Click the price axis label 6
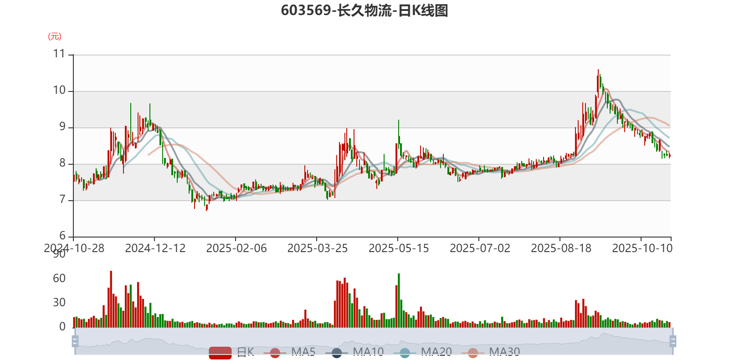The image size is (729, 364). click(62, 236)
